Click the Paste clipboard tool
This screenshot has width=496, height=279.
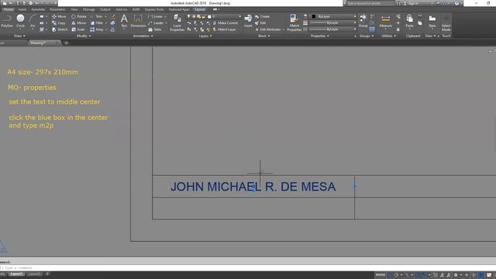click(x=409, y=21)
